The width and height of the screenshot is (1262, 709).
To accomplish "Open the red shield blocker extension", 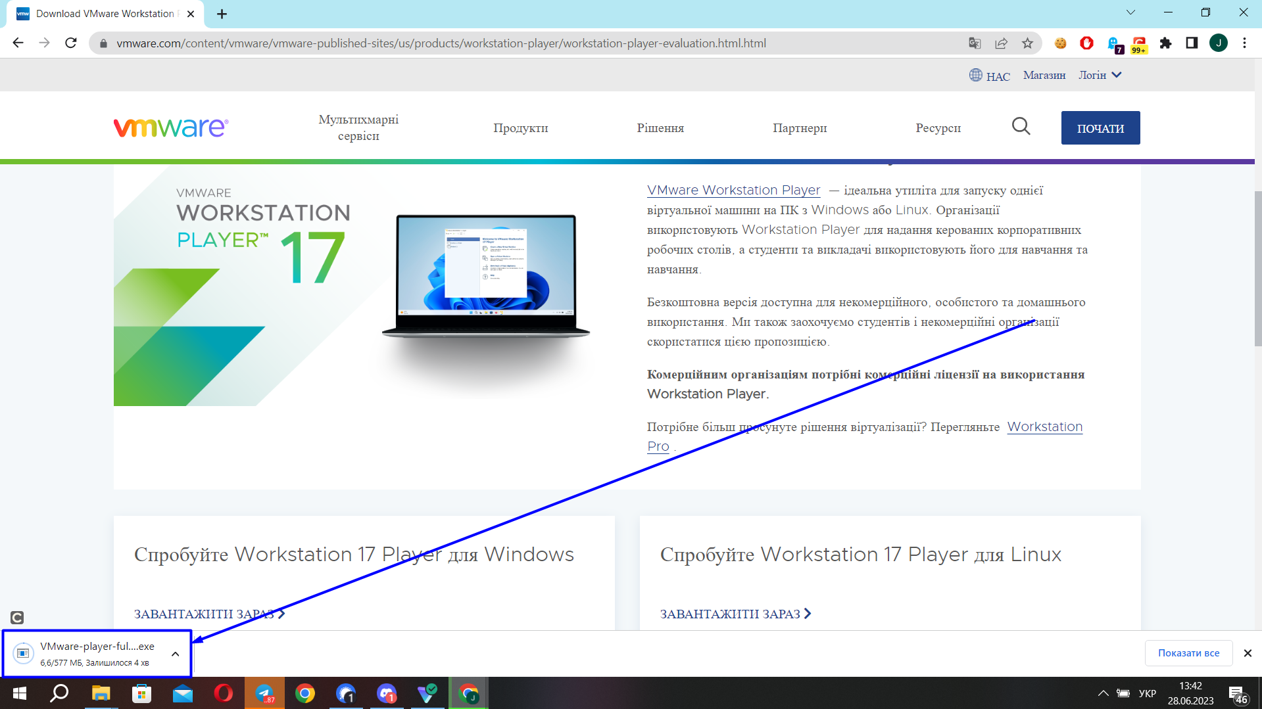I will [x=1086, y=43].
